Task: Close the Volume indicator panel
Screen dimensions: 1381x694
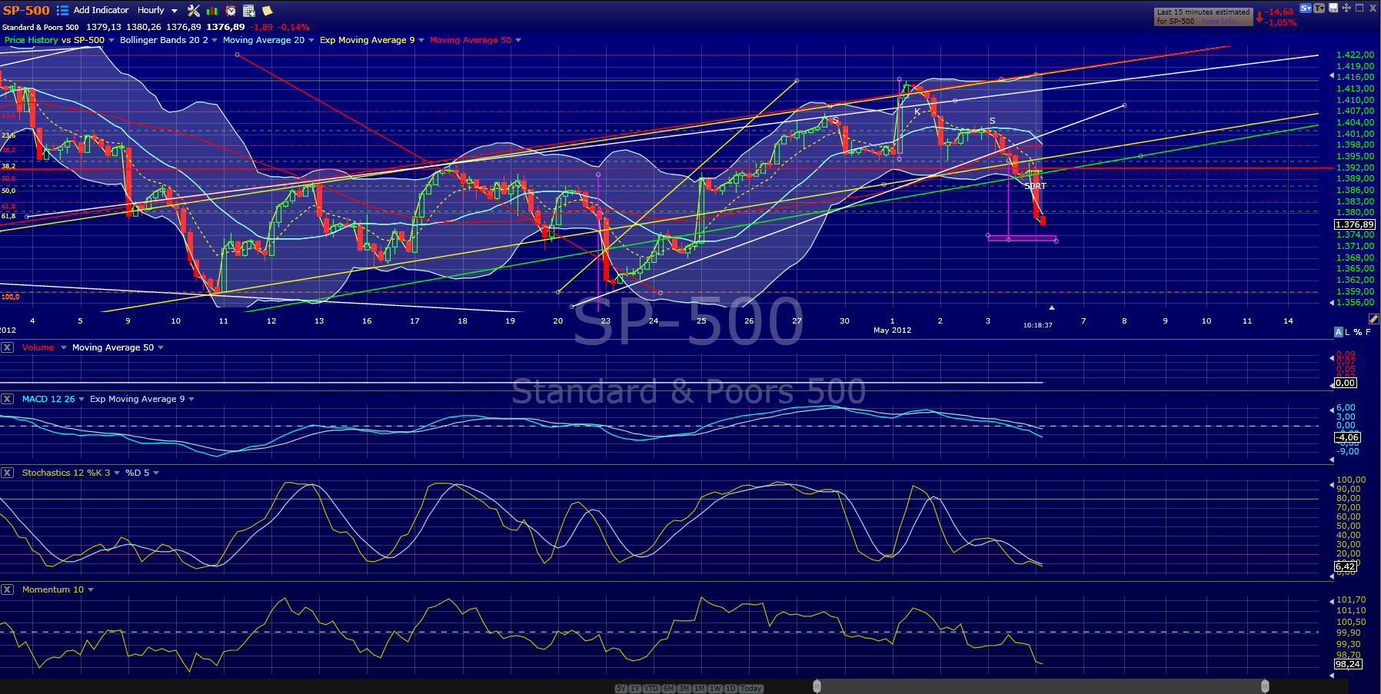Action: [x=7, y=347]
